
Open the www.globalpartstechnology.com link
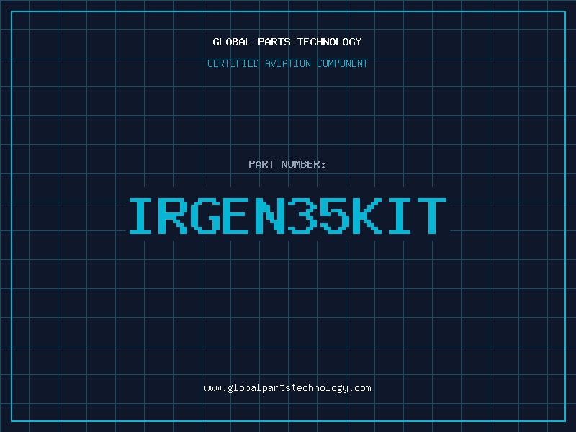287,388
